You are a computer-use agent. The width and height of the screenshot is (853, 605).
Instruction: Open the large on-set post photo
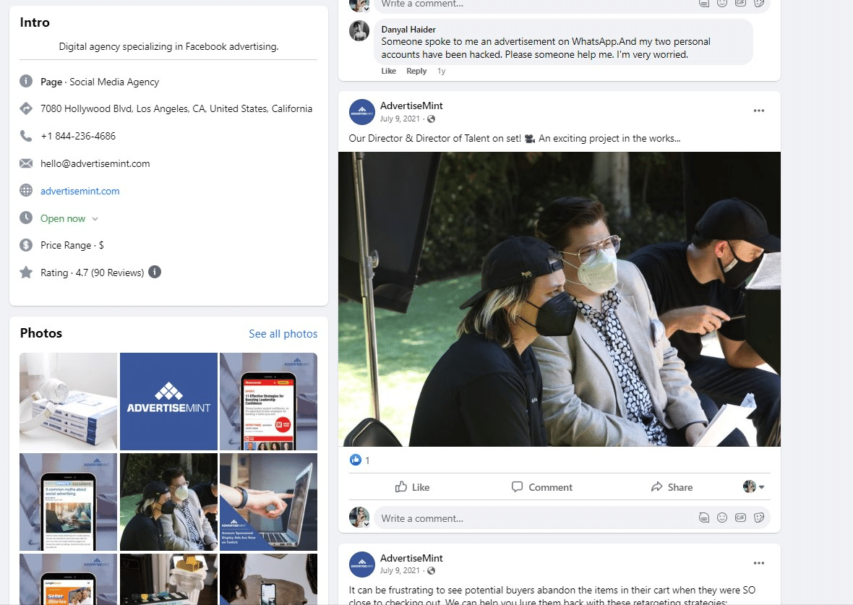pyautogui.click(x=560, y=299)
